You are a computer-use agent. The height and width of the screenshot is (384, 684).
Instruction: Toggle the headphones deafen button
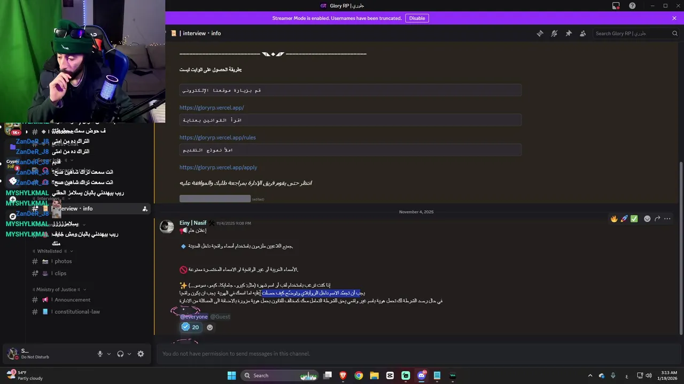(x=120, y=354)
